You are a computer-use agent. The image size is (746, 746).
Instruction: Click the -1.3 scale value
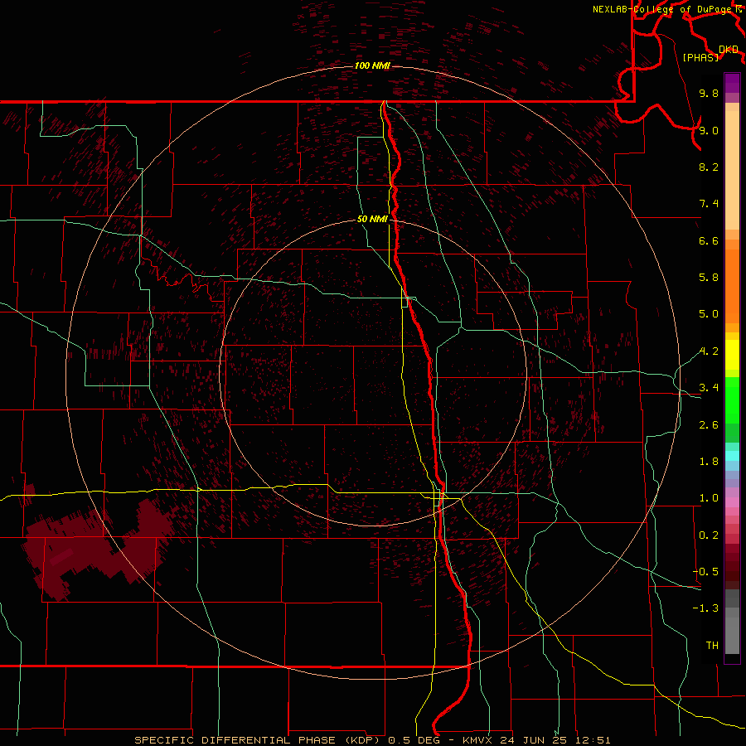(705, 608)
